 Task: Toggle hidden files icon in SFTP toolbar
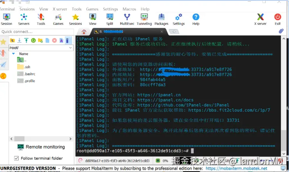pos(67,40)
